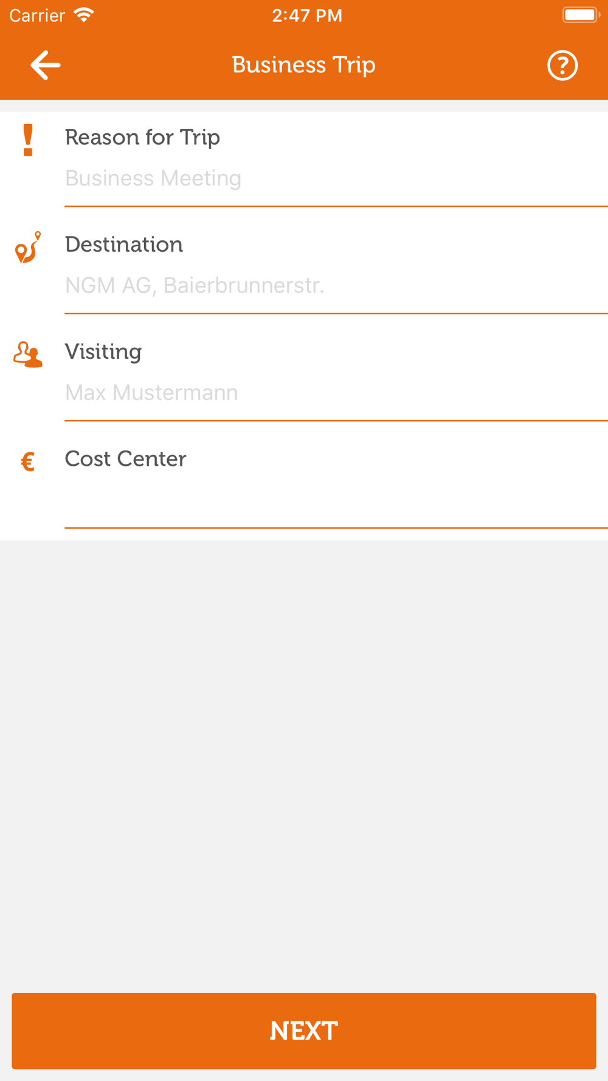
Task: Tap the battery indicator icon
Action: click(x=581, y=15)
